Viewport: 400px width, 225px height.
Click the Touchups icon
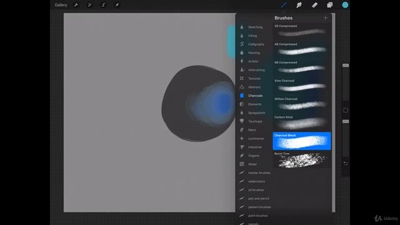point(242,121)
